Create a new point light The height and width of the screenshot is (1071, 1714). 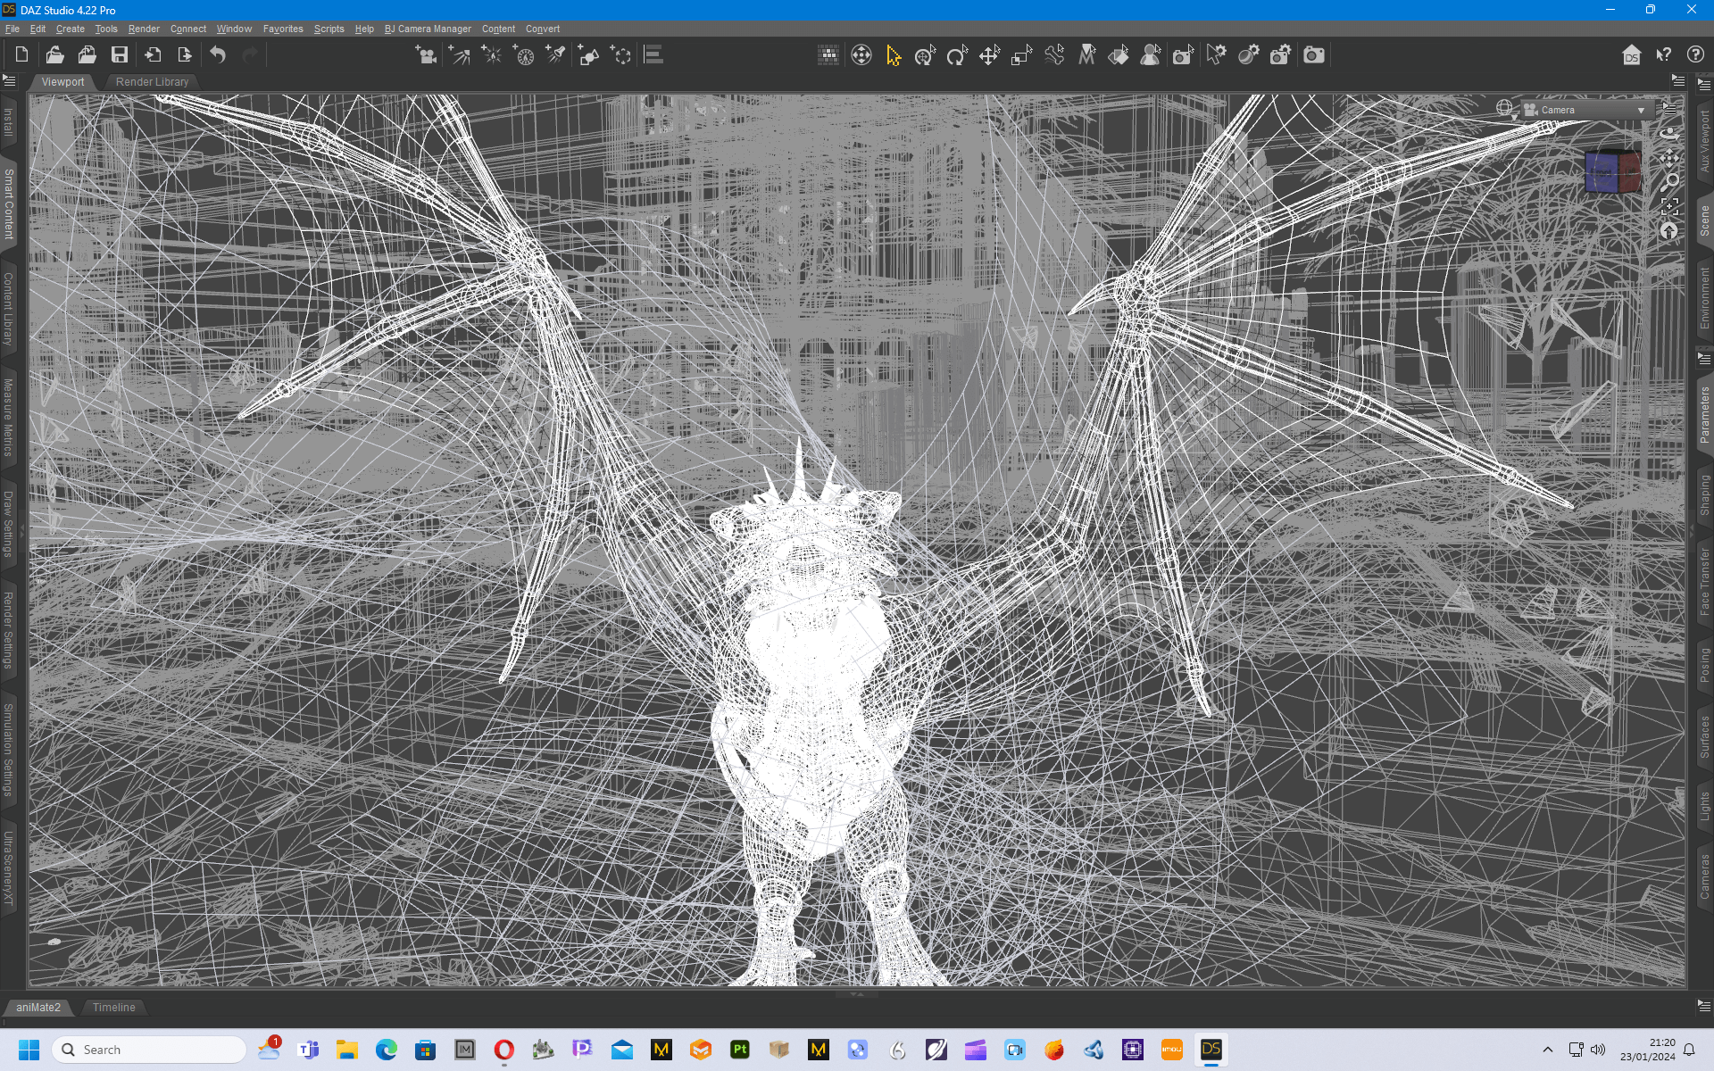click(x=492, y=55)
